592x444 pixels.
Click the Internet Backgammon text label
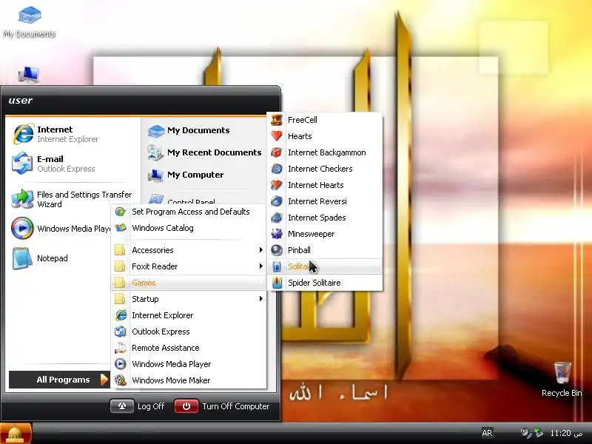[x=327, y=152]
